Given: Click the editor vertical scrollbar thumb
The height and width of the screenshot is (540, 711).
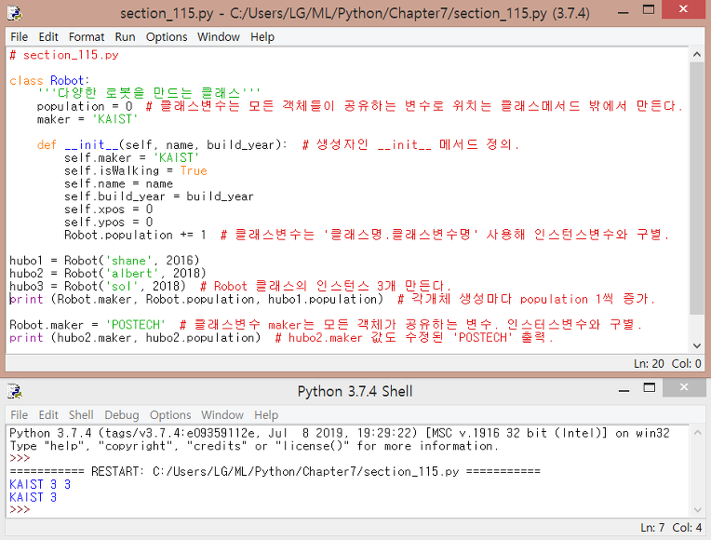Looking at the screenshot, I should [x=697, y=188].
